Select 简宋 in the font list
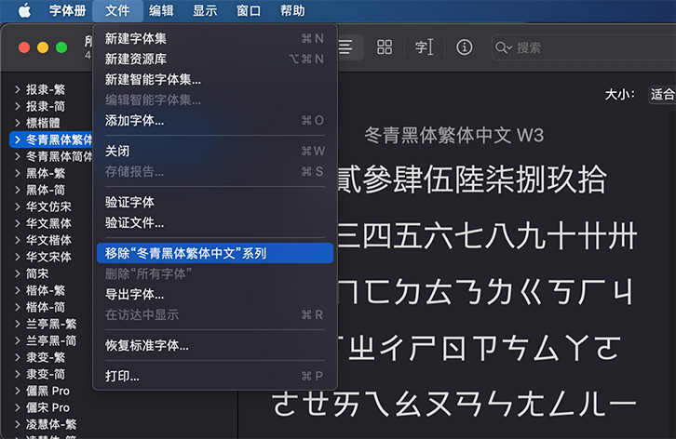676x439 pixels. pyautogui.click(x=37, y=273)
